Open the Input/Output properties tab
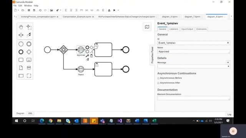The image size is (246, 138). pyautogui.click(x=187, y=29)
